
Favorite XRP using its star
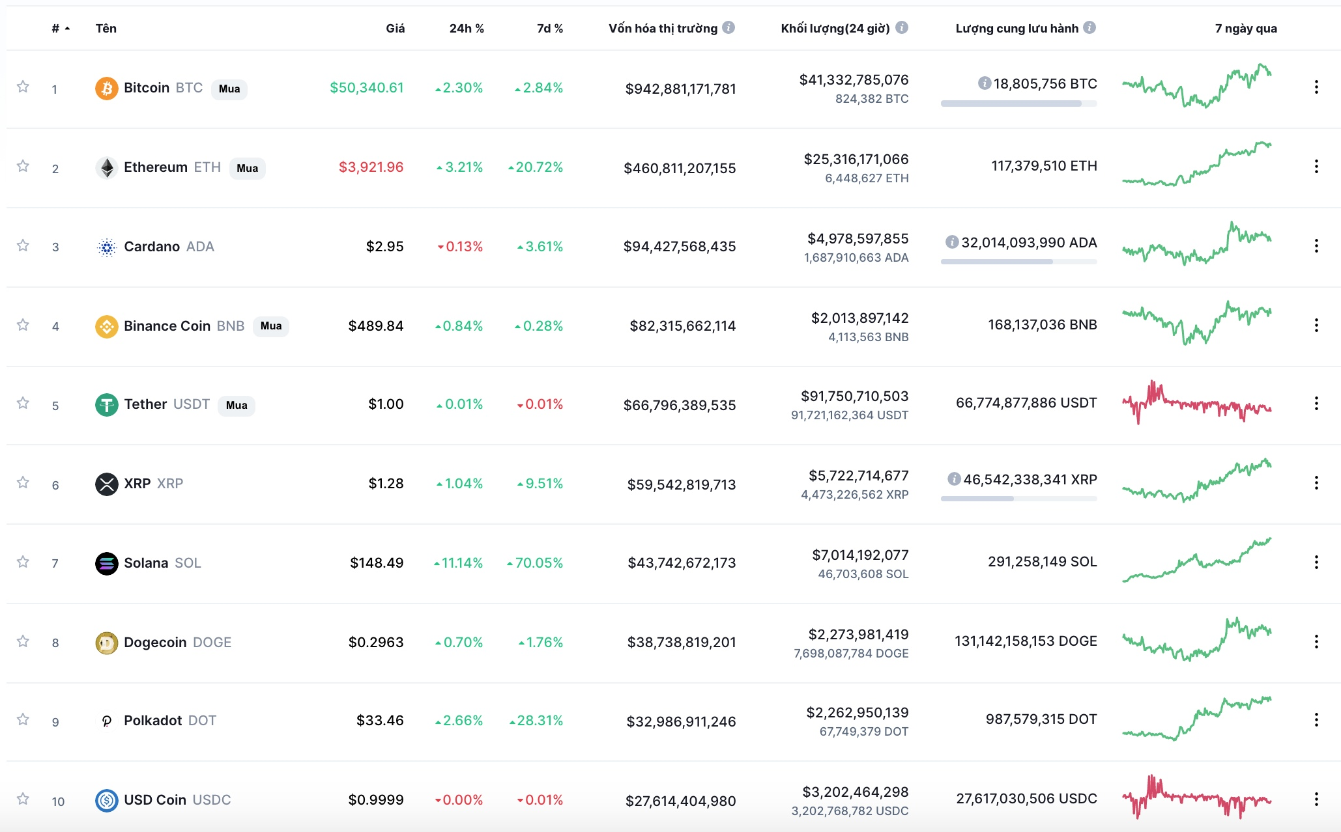coord(23,482)
